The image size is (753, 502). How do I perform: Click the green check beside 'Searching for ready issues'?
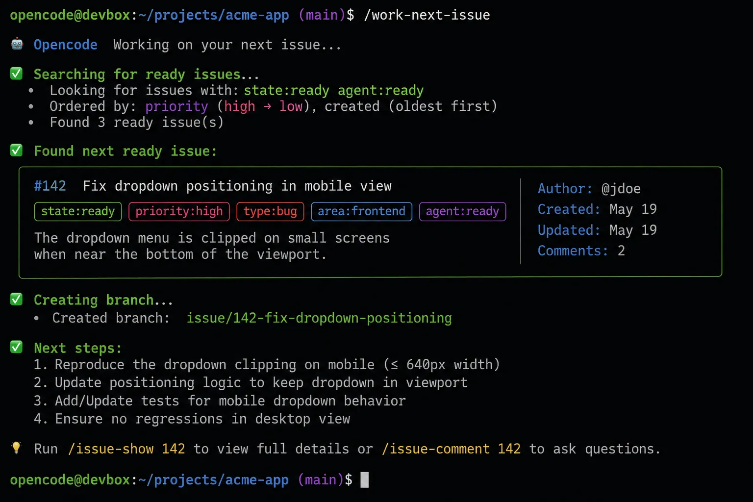click(x=17, y=74)
